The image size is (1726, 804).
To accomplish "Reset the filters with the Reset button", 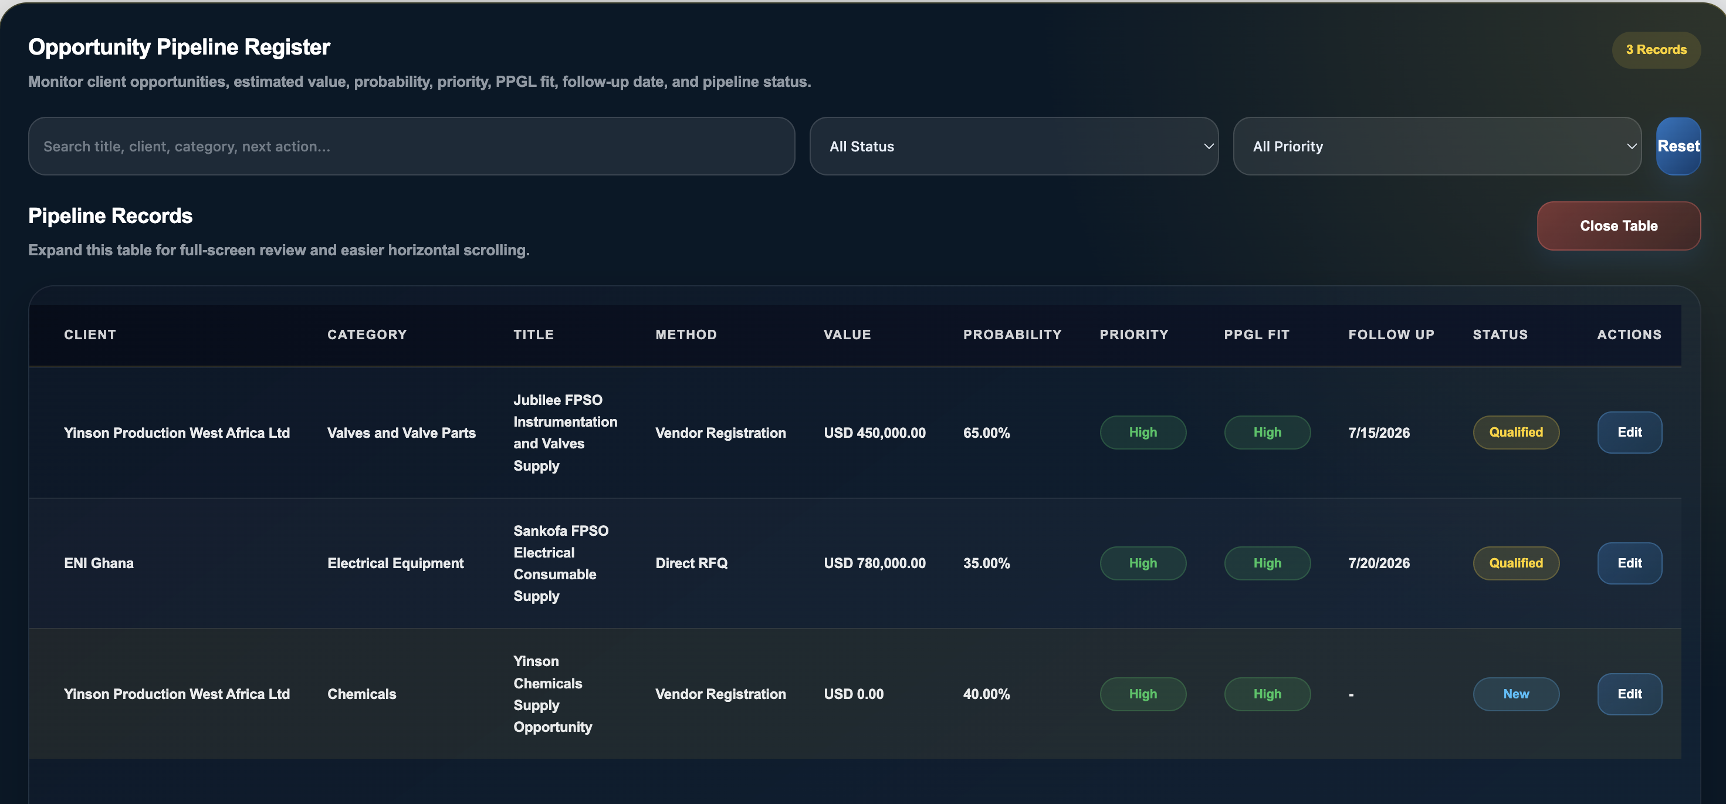I will (1678, 146).
